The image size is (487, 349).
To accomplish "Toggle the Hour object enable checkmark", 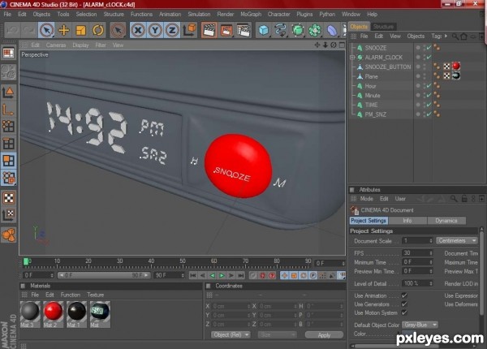I will tap(429, 86).
